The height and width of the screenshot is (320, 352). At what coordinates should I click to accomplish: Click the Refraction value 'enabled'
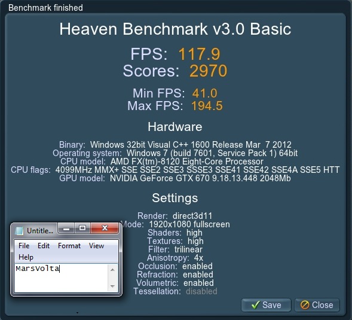click(x=198, y=275)
